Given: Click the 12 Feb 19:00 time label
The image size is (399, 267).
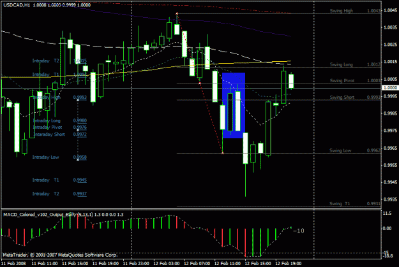Looking at the screenshot, I should click(289, 263).
